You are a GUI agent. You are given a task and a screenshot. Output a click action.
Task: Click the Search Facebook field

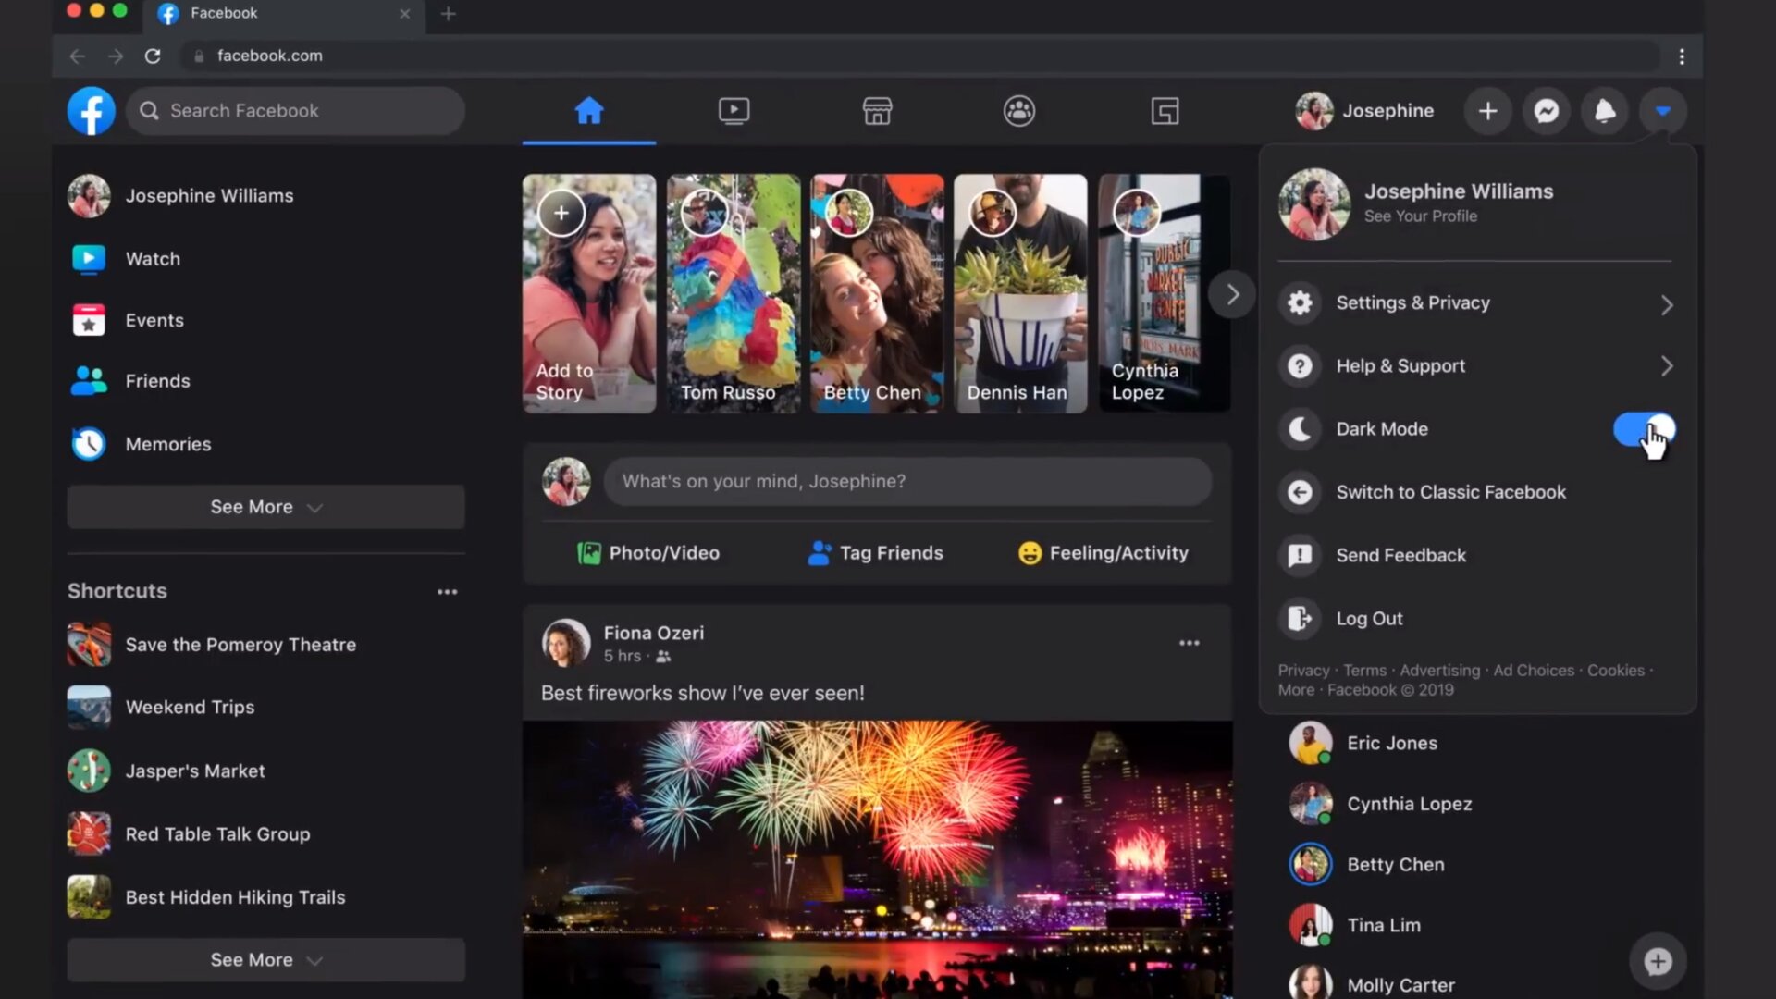click(296, 111)
